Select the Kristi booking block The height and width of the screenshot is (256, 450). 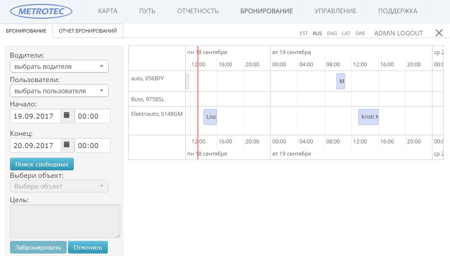(x=368, y=117)
